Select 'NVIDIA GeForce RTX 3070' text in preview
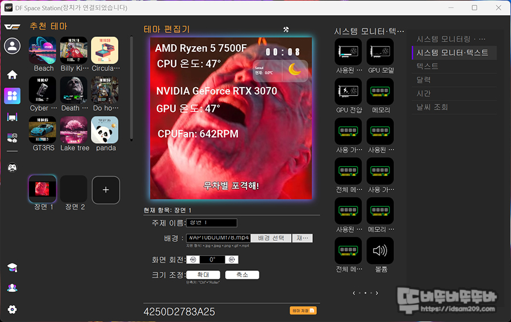The height and width of the screenshot is (322, 511). click(x=216, y=91)
